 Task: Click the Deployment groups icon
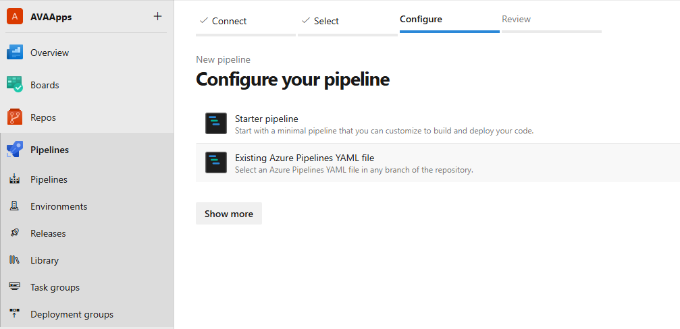pyautogui.click(x=15, y=314)
